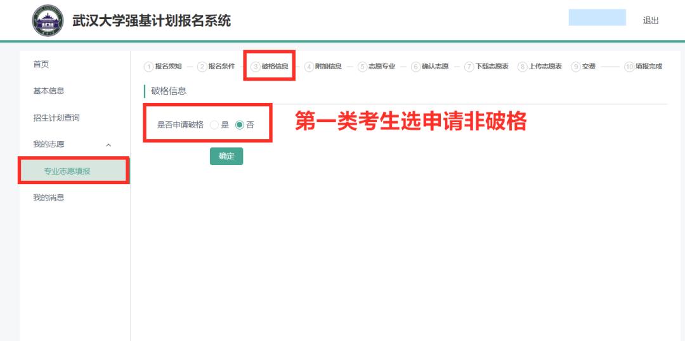Go to step 7 下载志愿表
This screenshot has height=341, width=685.
click(x=486, y=67)
